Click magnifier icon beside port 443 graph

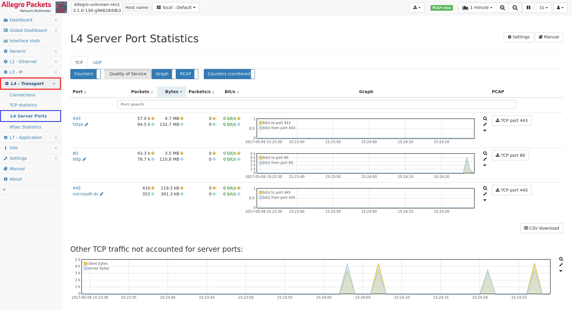click(485, 119)
